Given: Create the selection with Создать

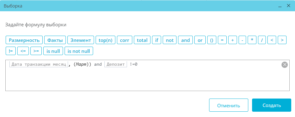Looking at the screenshot, I should (272, 105).
